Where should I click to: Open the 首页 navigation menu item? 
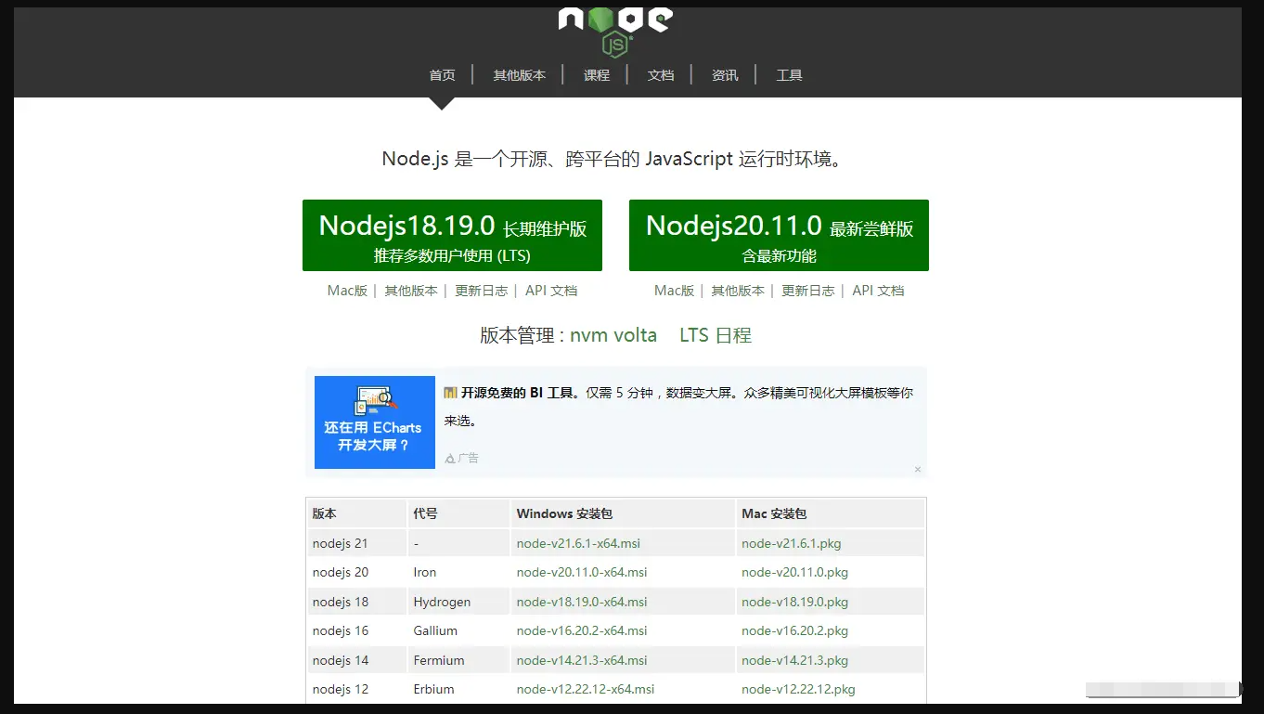442,75
